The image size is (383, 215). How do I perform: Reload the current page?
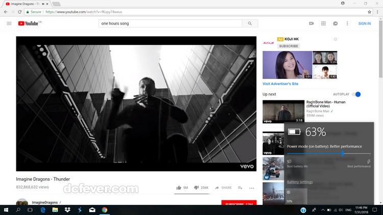point(20,12)
